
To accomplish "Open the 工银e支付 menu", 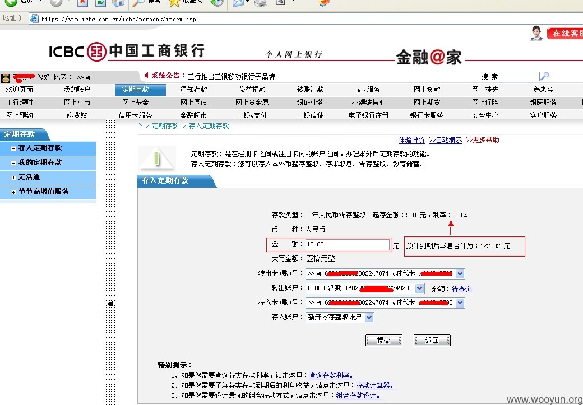I will tap(252, 115).
